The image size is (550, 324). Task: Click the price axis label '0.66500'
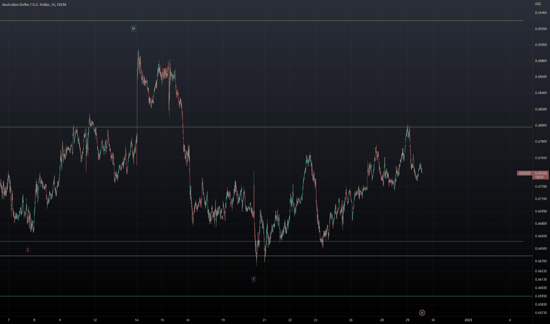[x=541, y=249]
